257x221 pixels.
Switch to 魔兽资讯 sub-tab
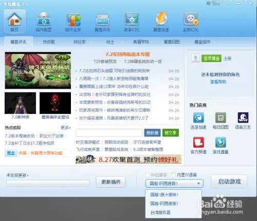pos(19,42)
